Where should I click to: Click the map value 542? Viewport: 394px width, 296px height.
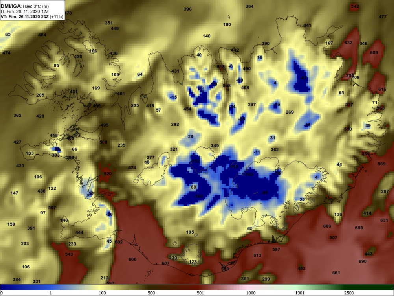point(355,6)
